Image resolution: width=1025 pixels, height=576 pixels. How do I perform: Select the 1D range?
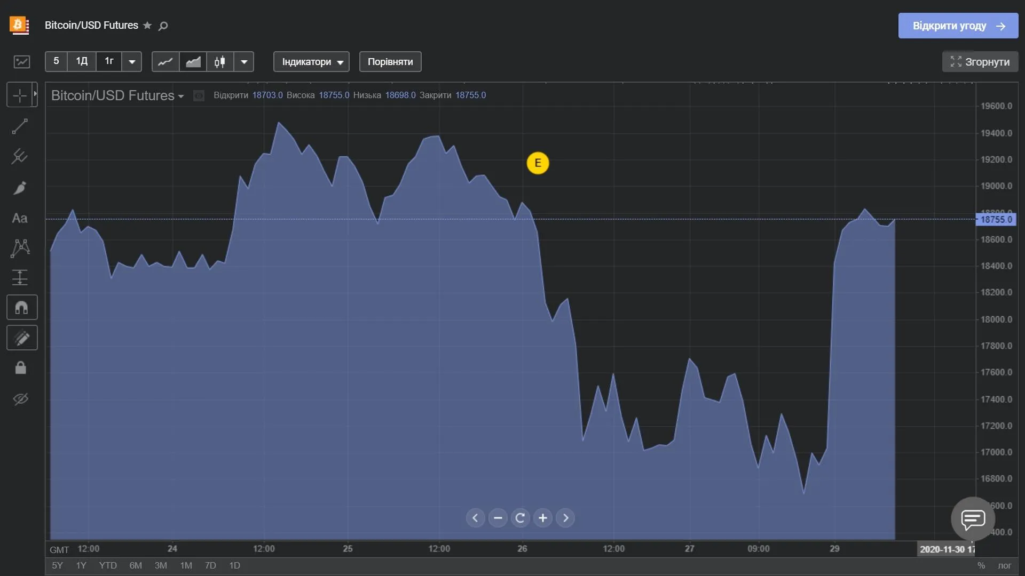click(234, 565)
